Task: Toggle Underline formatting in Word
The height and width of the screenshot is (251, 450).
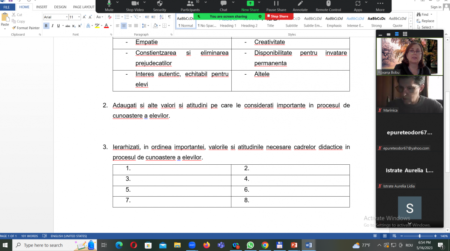Action: [58, 26]
